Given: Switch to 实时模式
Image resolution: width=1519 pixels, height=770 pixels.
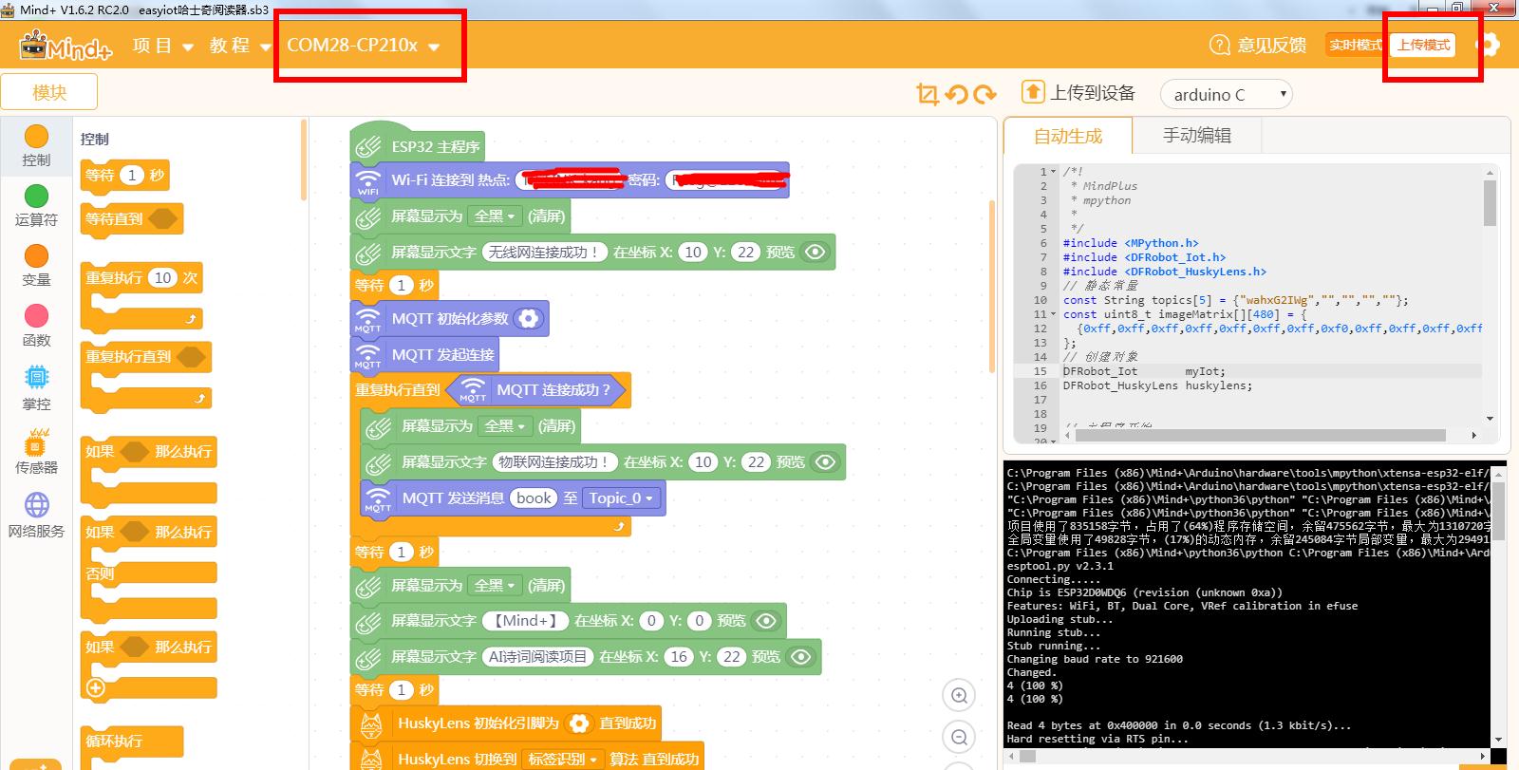Looking at the screenshot, I should (x=1356, y=45).
